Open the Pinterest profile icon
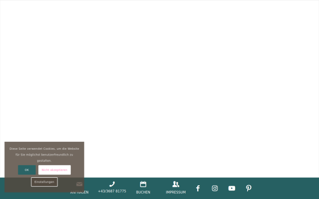Viewport: 319px width, 199px height. (x=249, y=188)
